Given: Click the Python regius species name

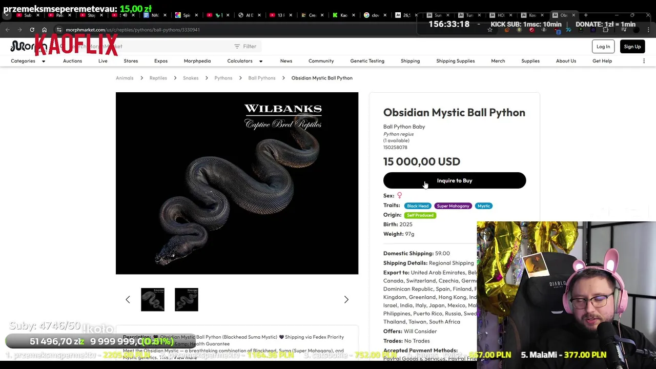Looking at the screenshot, I should click(x=398, y=134).
